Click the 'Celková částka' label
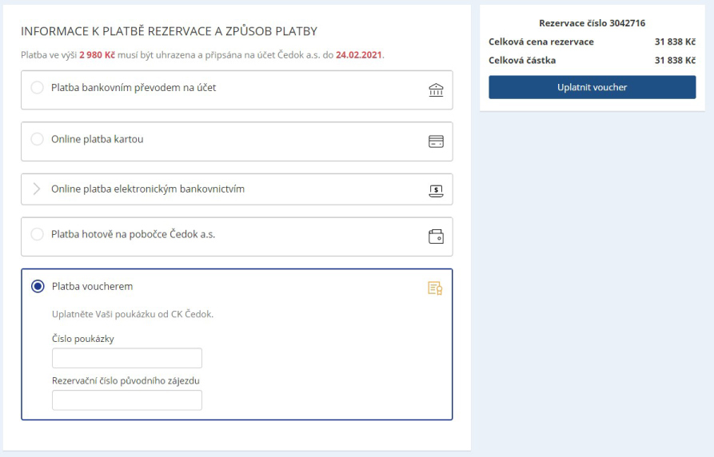 [522, 61]
